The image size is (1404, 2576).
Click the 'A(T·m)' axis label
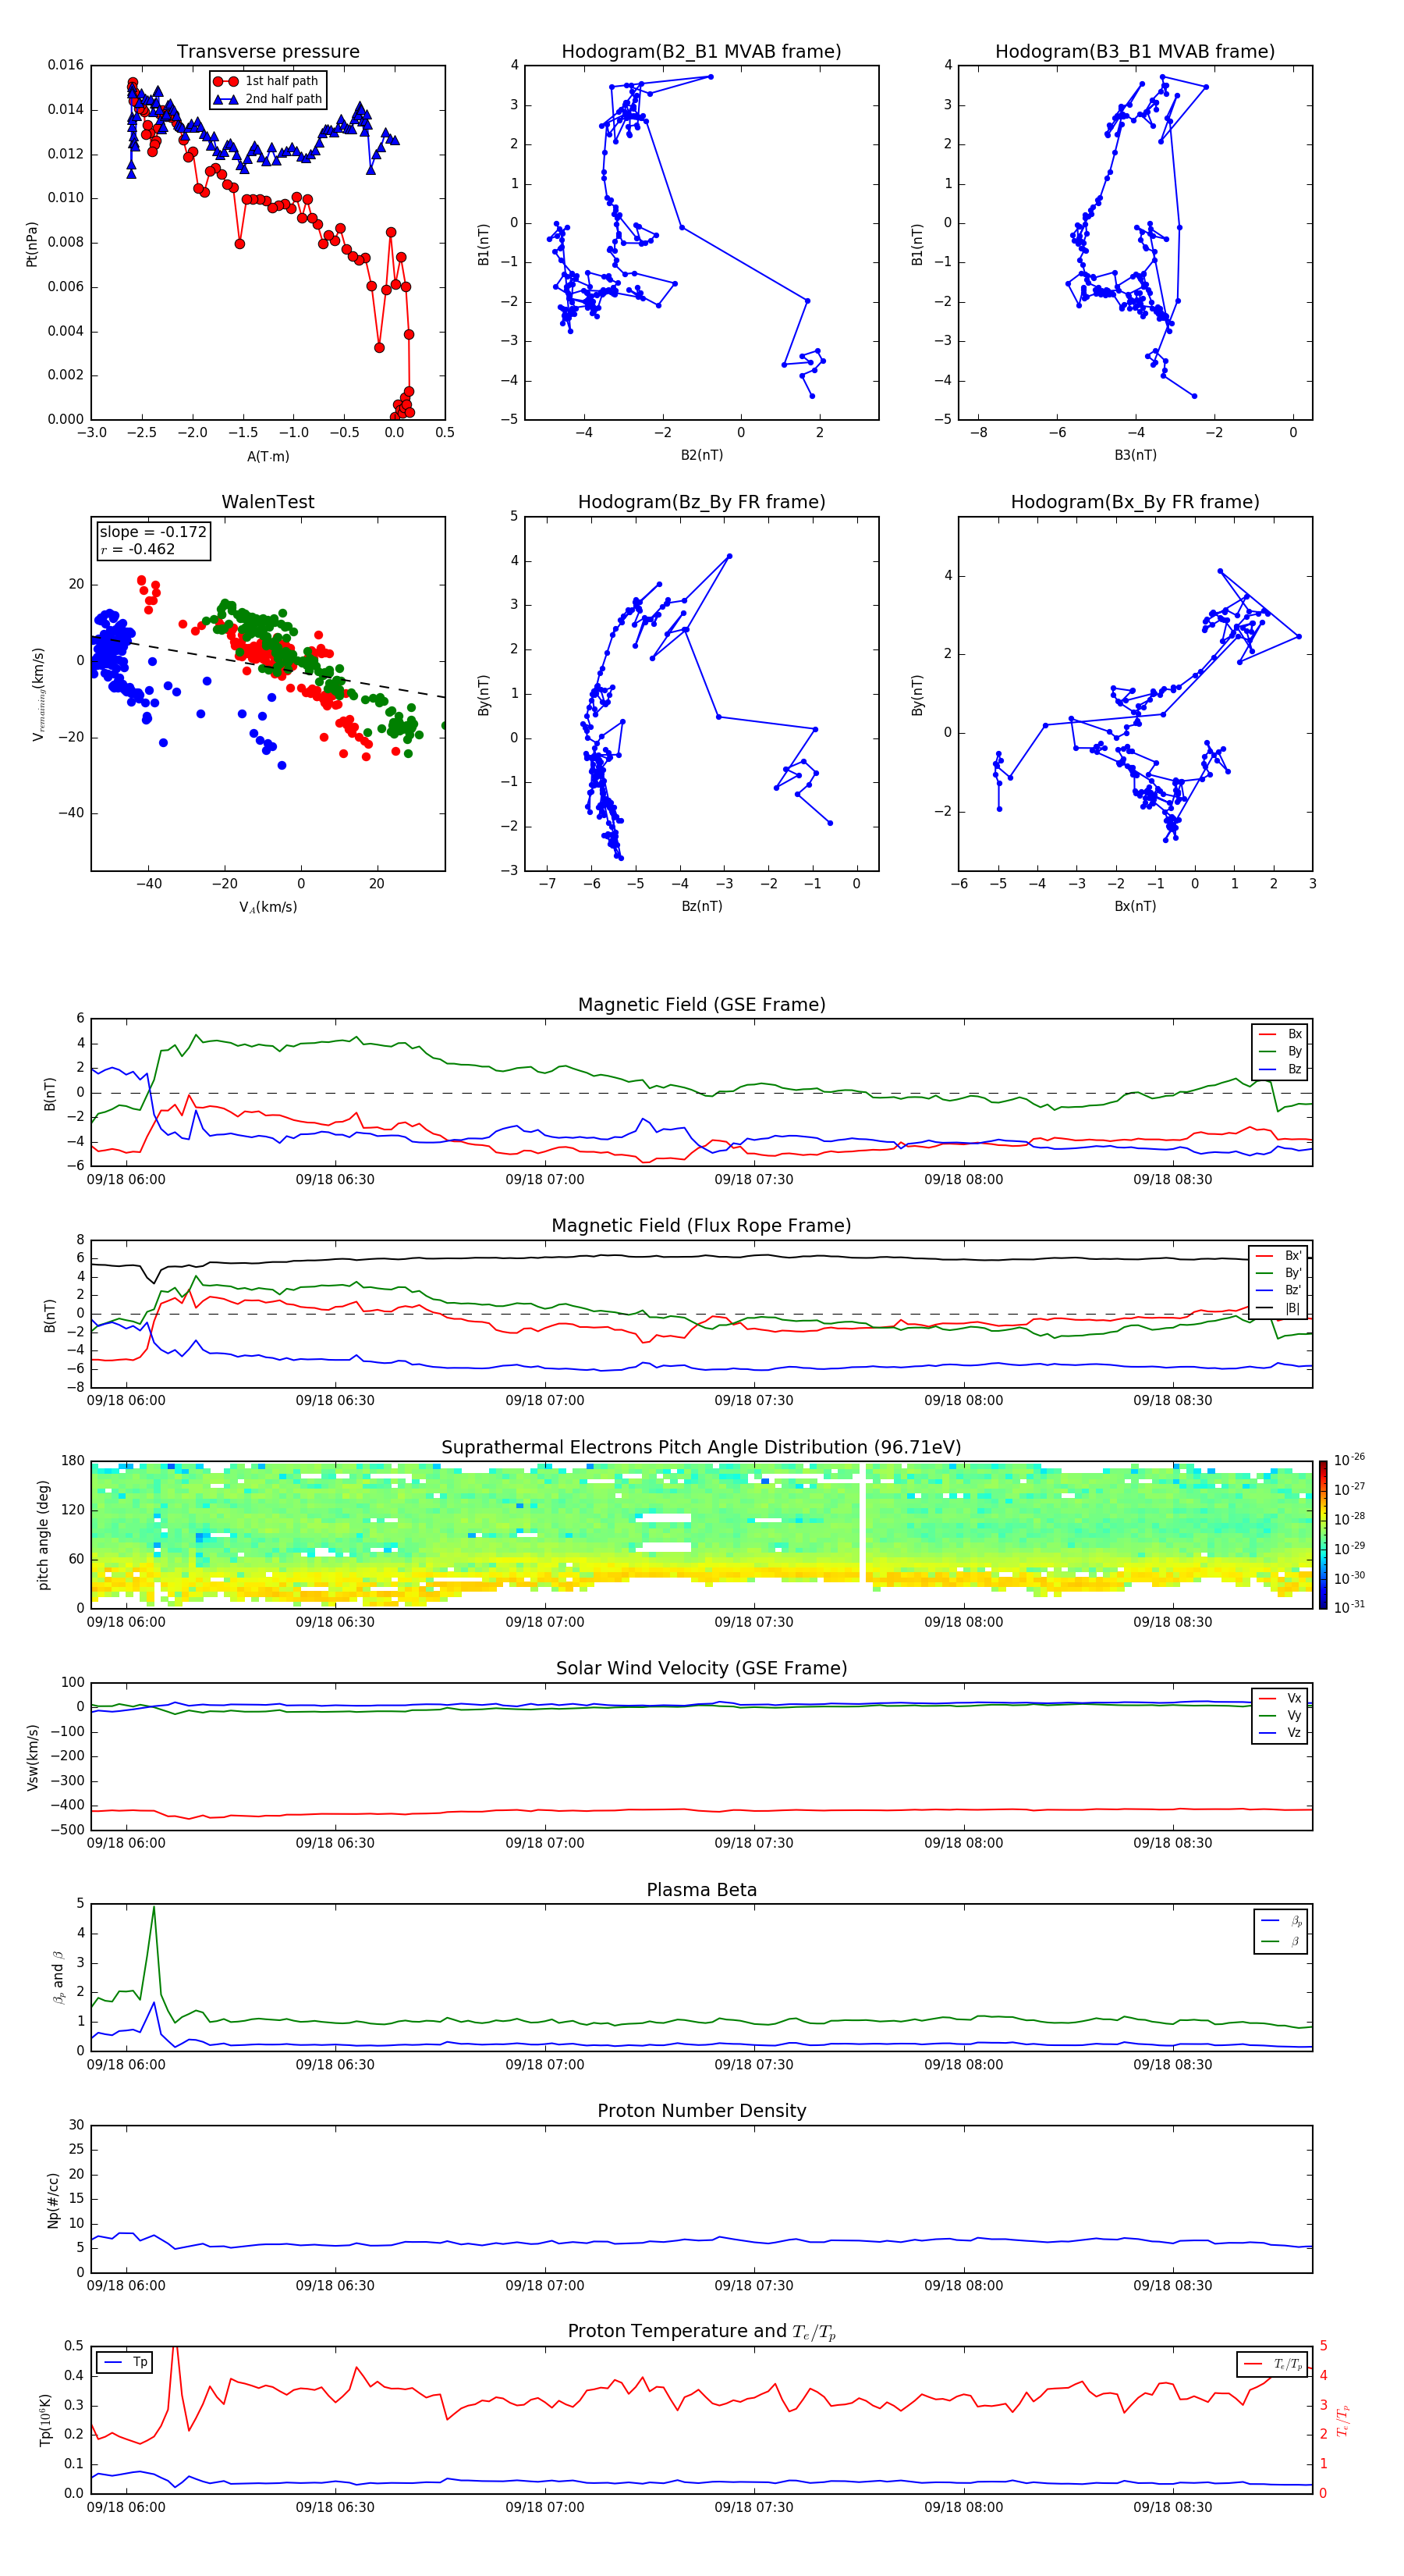coord(268,456)
